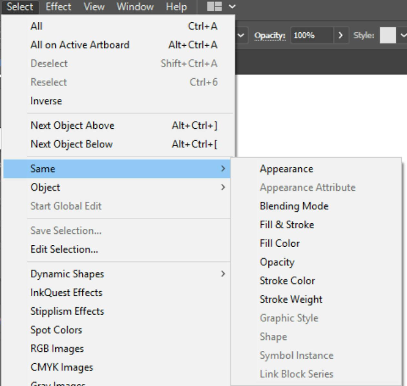Screen dimensions: 407x386
Task: Open the Style dropdown in the control bar
Action: coord(402,36)
